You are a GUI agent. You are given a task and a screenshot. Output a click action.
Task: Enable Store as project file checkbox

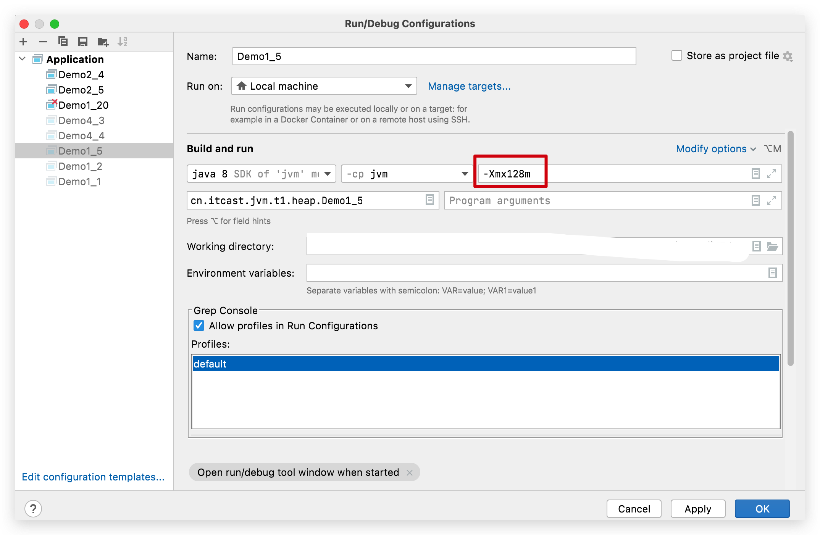pyautogui.click(x=677, y=56)
